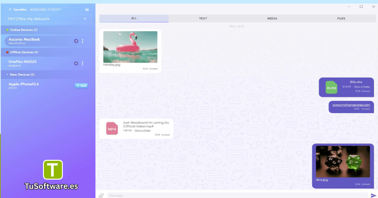Image resolution: width=378 pixels, height=198 pixels.
Task: Click the Holiday.jpg file name
Action: [x=112, y=65]
